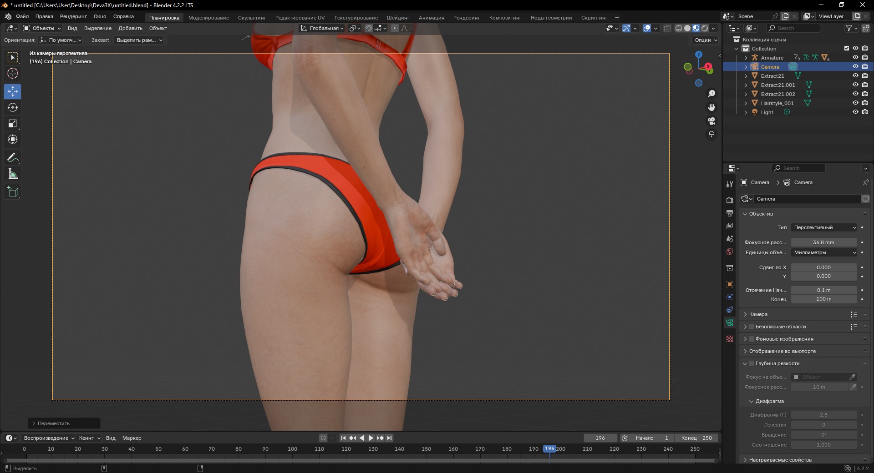Screen dimensions: 874x473
Task: Pick the Annotate pencil tool
Action: [13, 158]
